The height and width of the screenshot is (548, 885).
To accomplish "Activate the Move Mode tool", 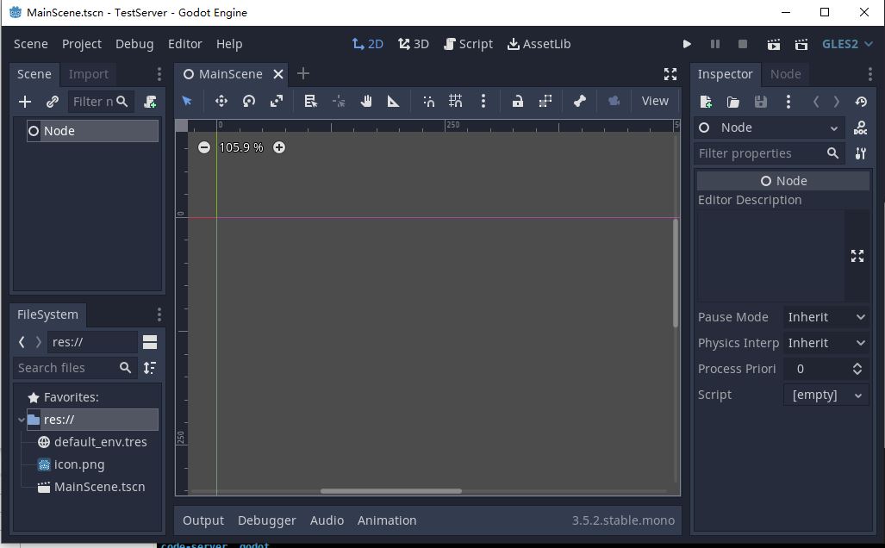I will pyautogui.click(x=221, y=101).
